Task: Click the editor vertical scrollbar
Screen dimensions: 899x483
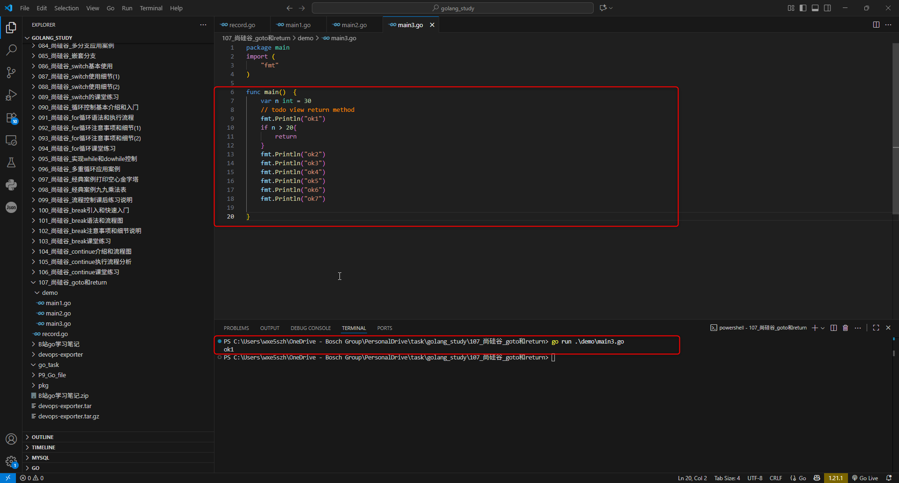Action: pos(895,129)
